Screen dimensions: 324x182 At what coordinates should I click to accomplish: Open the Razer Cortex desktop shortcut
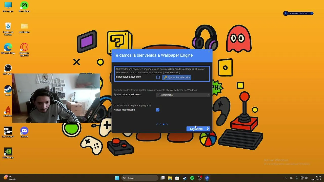(x=24, y=7)
